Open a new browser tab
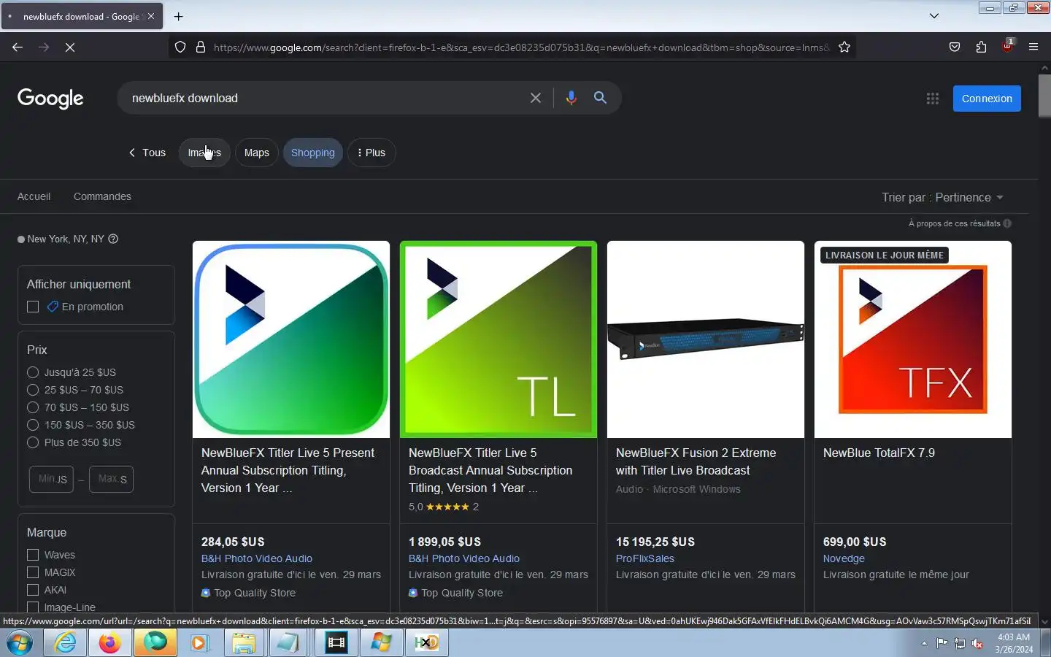Viewport: 1051px width, 657px height. (179, 16)
